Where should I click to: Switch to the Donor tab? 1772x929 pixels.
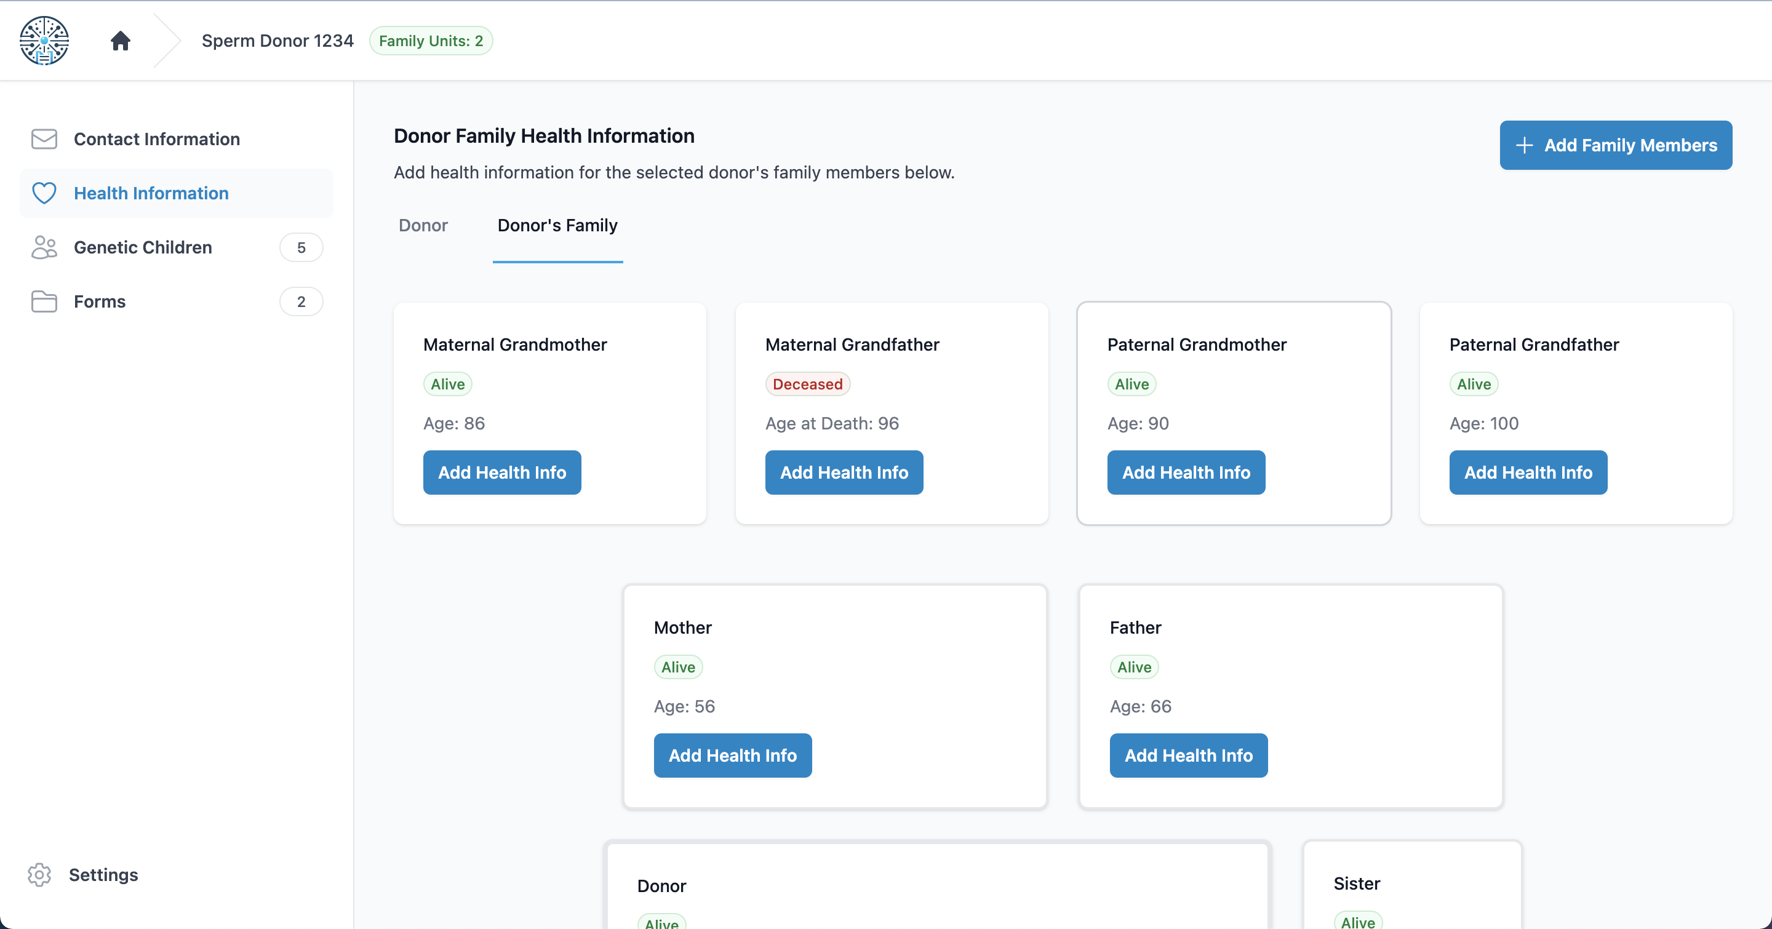(423, 225)
